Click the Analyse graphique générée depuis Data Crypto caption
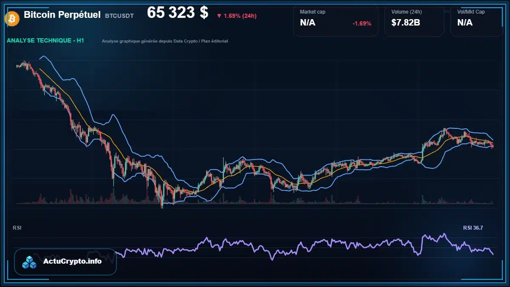This screenshot has width=510, height=287. 165,41
